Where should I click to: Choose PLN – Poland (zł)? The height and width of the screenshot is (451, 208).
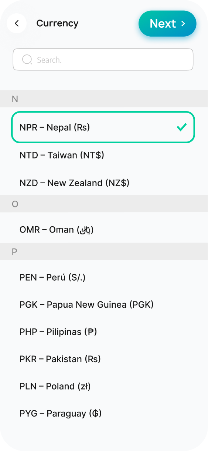pyautogui.click(x=103, y=386)
